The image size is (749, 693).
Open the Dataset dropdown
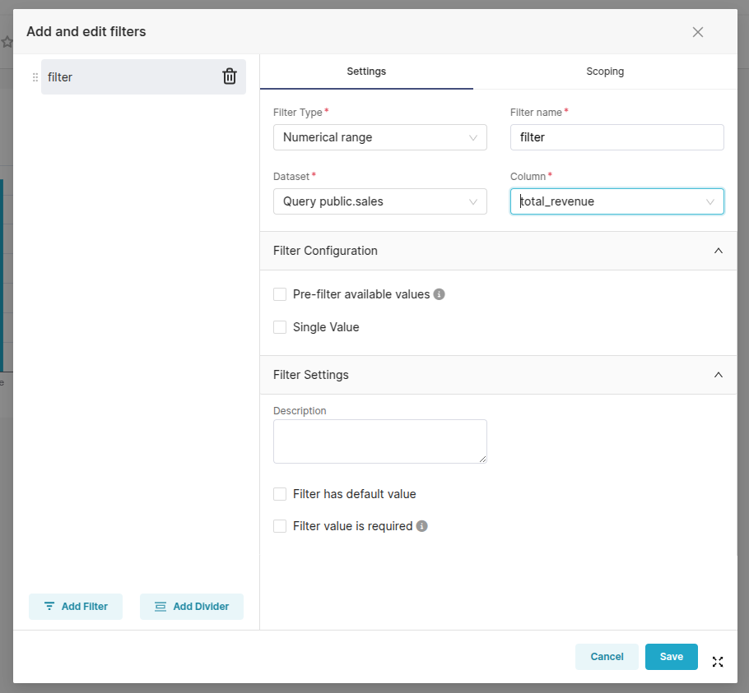point(379,201)
